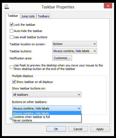116x138 pixels.
Task: Toggle Lock the taskbar checkbox
Action: click(x=11, y=25)
